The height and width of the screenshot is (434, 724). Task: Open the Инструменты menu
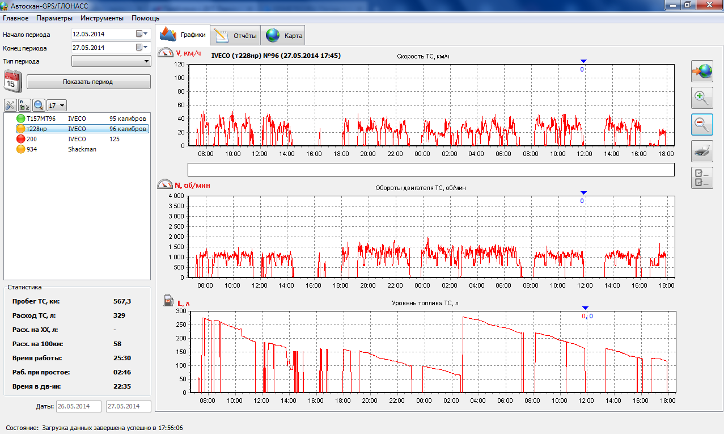102,18
